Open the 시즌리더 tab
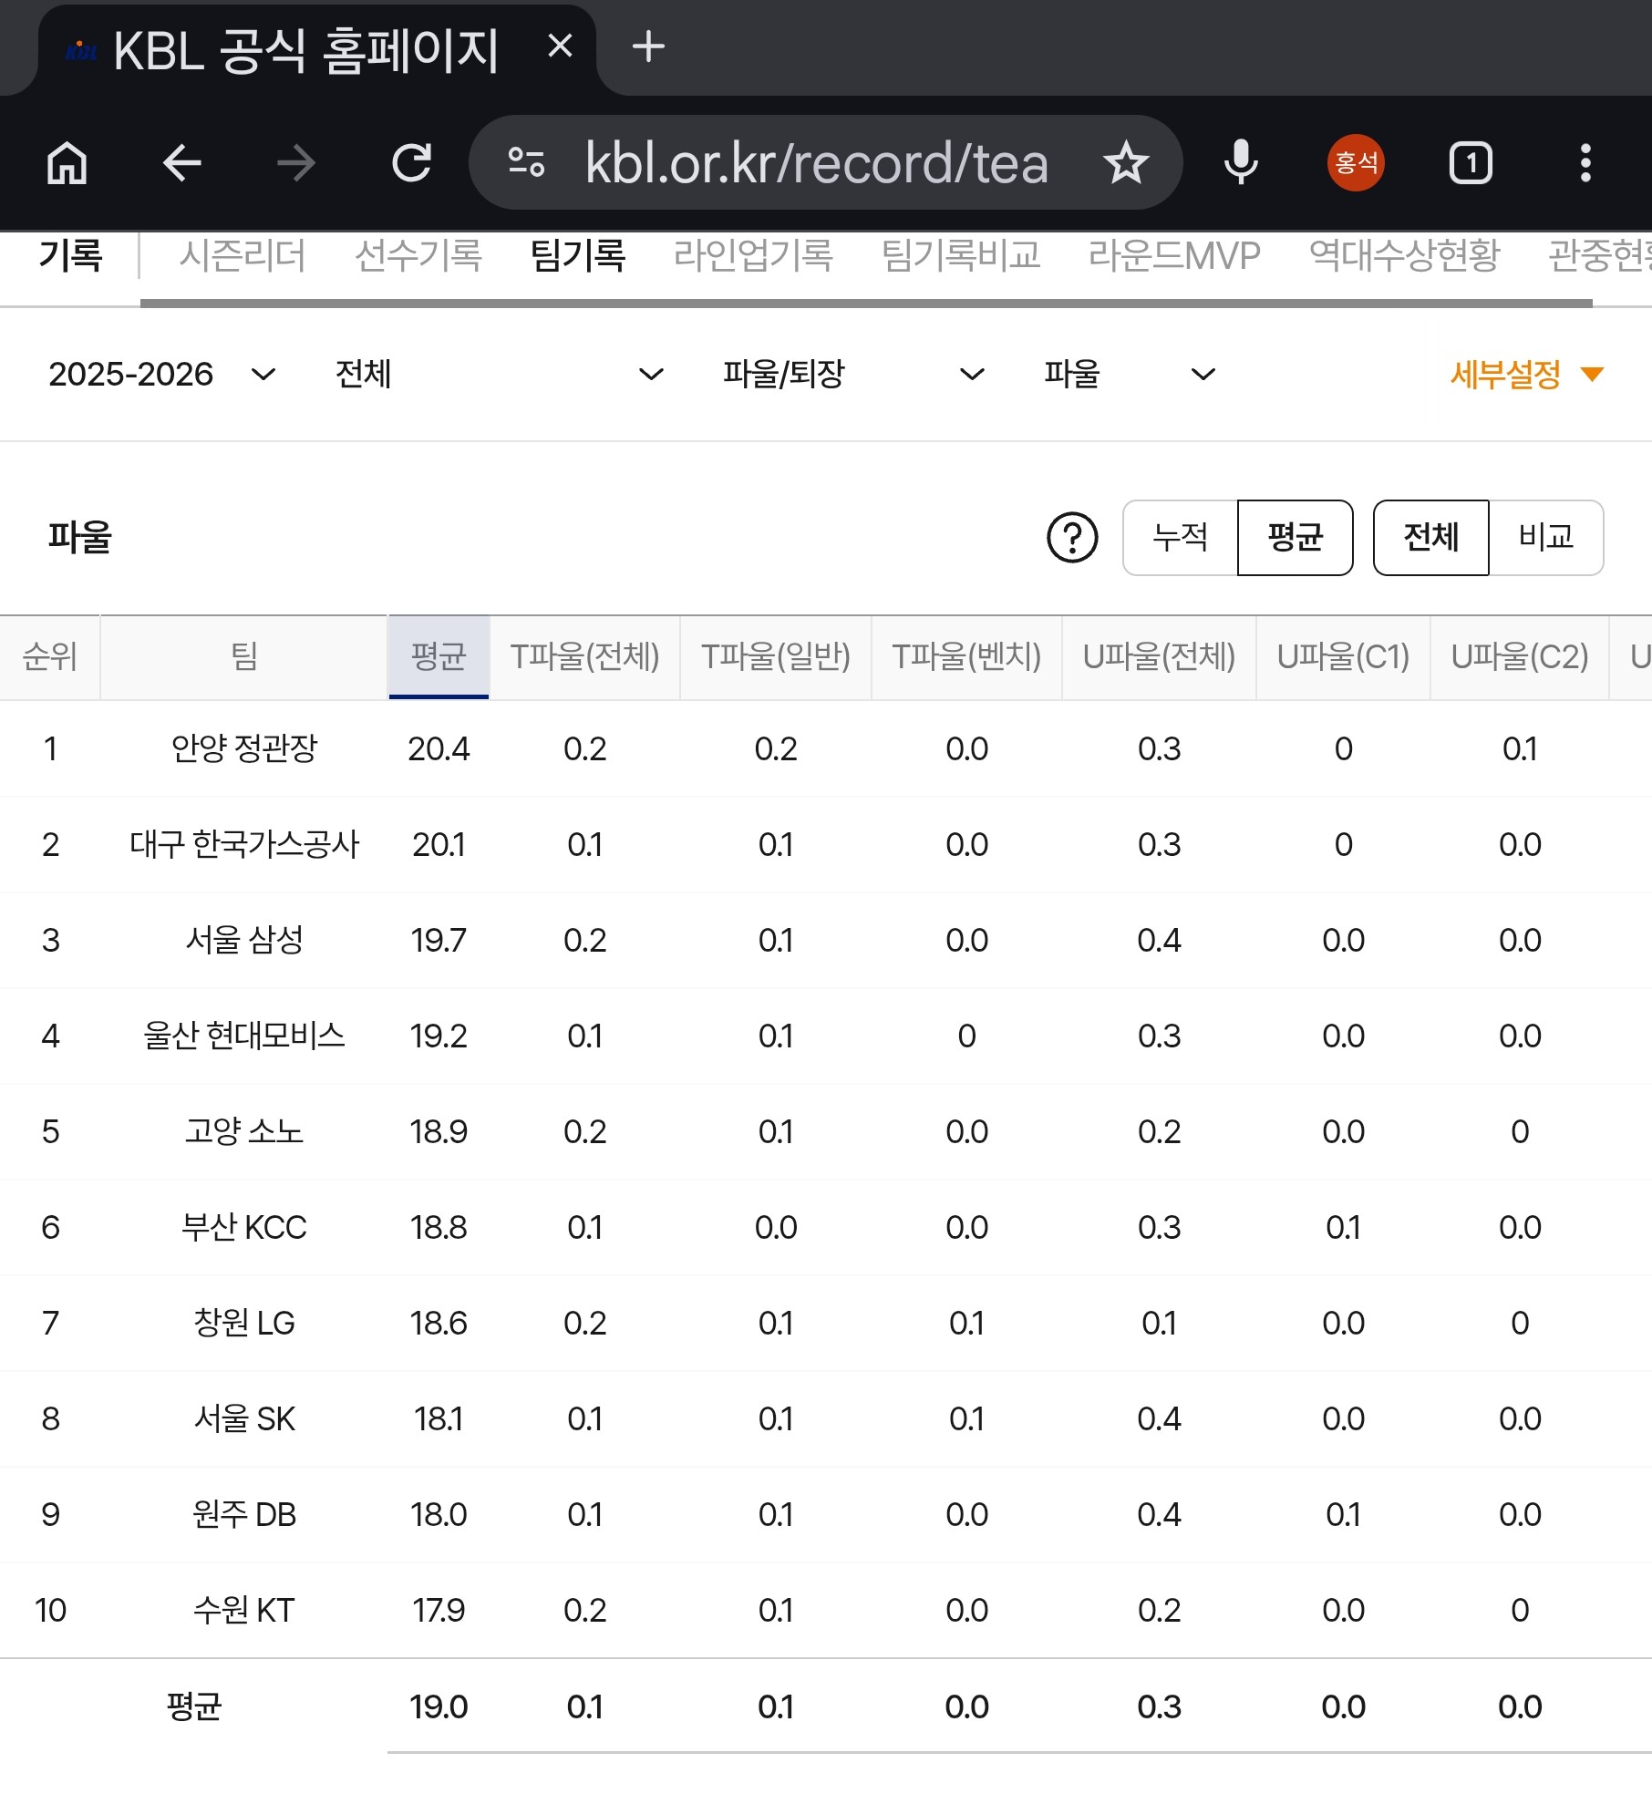1652x1794 pixels. [243, 255]
